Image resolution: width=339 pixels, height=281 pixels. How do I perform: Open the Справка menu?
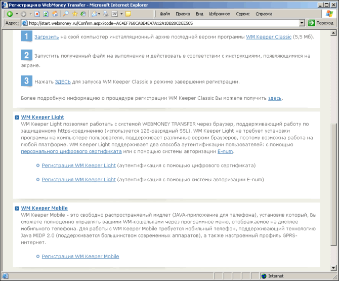(264, 14)
